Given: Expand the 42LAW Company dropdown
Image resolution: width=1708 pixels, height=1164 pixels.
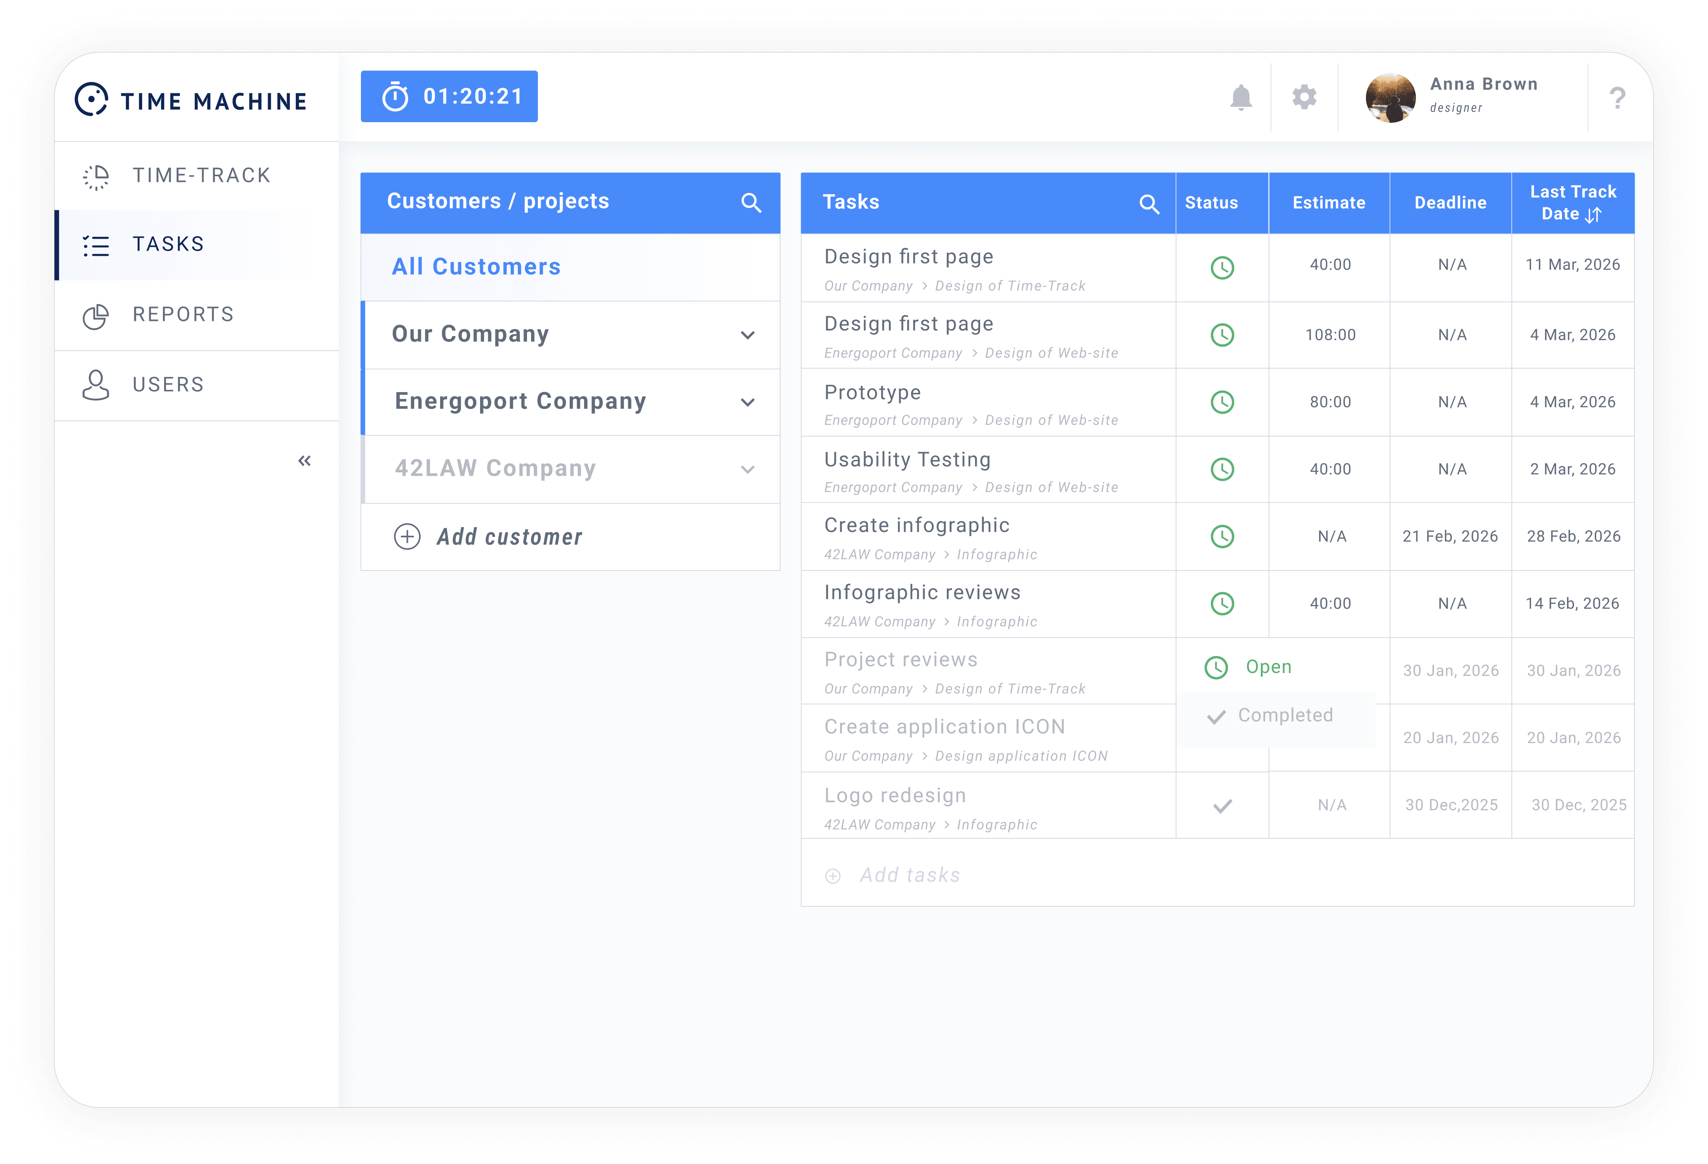Looking at the screenshot, I should click(x=747, y=469).
